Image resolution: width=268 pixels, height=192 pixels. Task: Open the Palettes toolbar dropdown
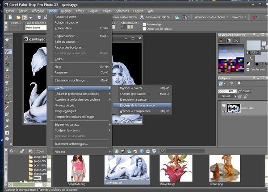click(239, 17)
